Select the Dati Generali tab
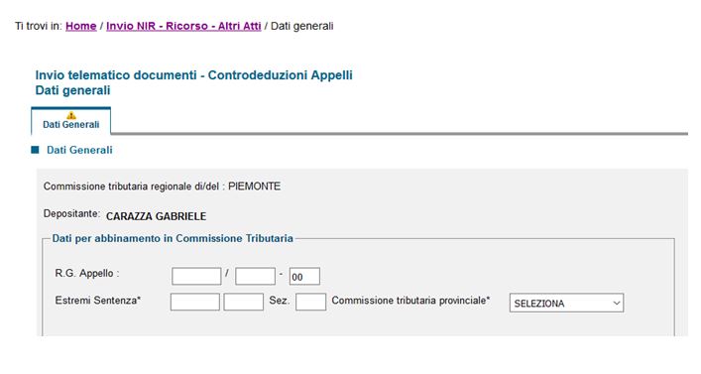This screenshot has height=374, width=701. 71,121
